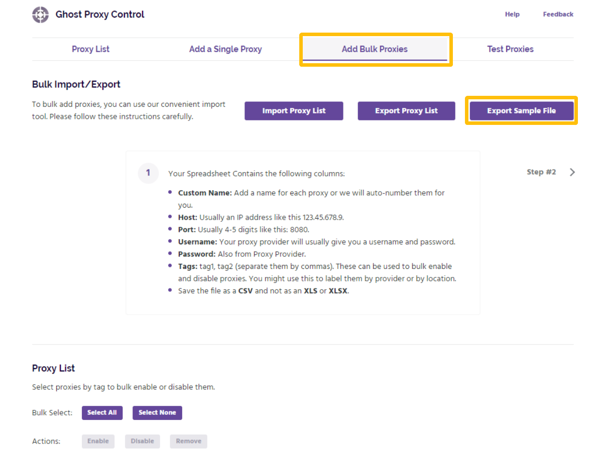This screenshot has width=602, height=454.
Task: Switch to the Proxy List tab
Action: pyautogui.click(x=90, y=49)
